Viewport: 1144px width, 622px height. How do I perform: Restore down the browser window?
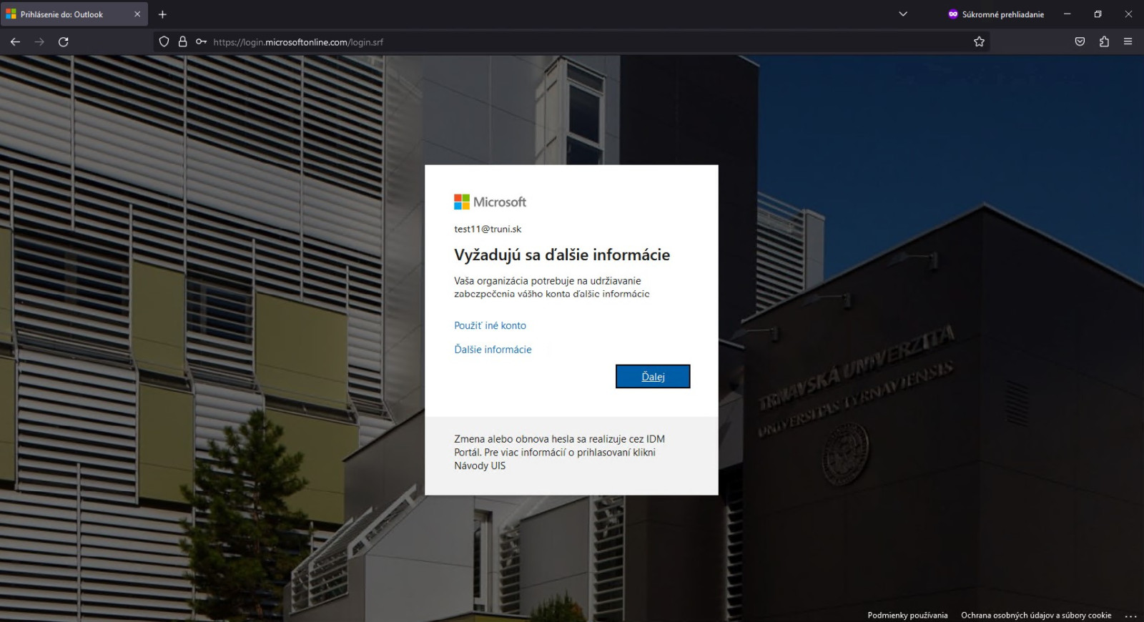[x=1098, y=14]
